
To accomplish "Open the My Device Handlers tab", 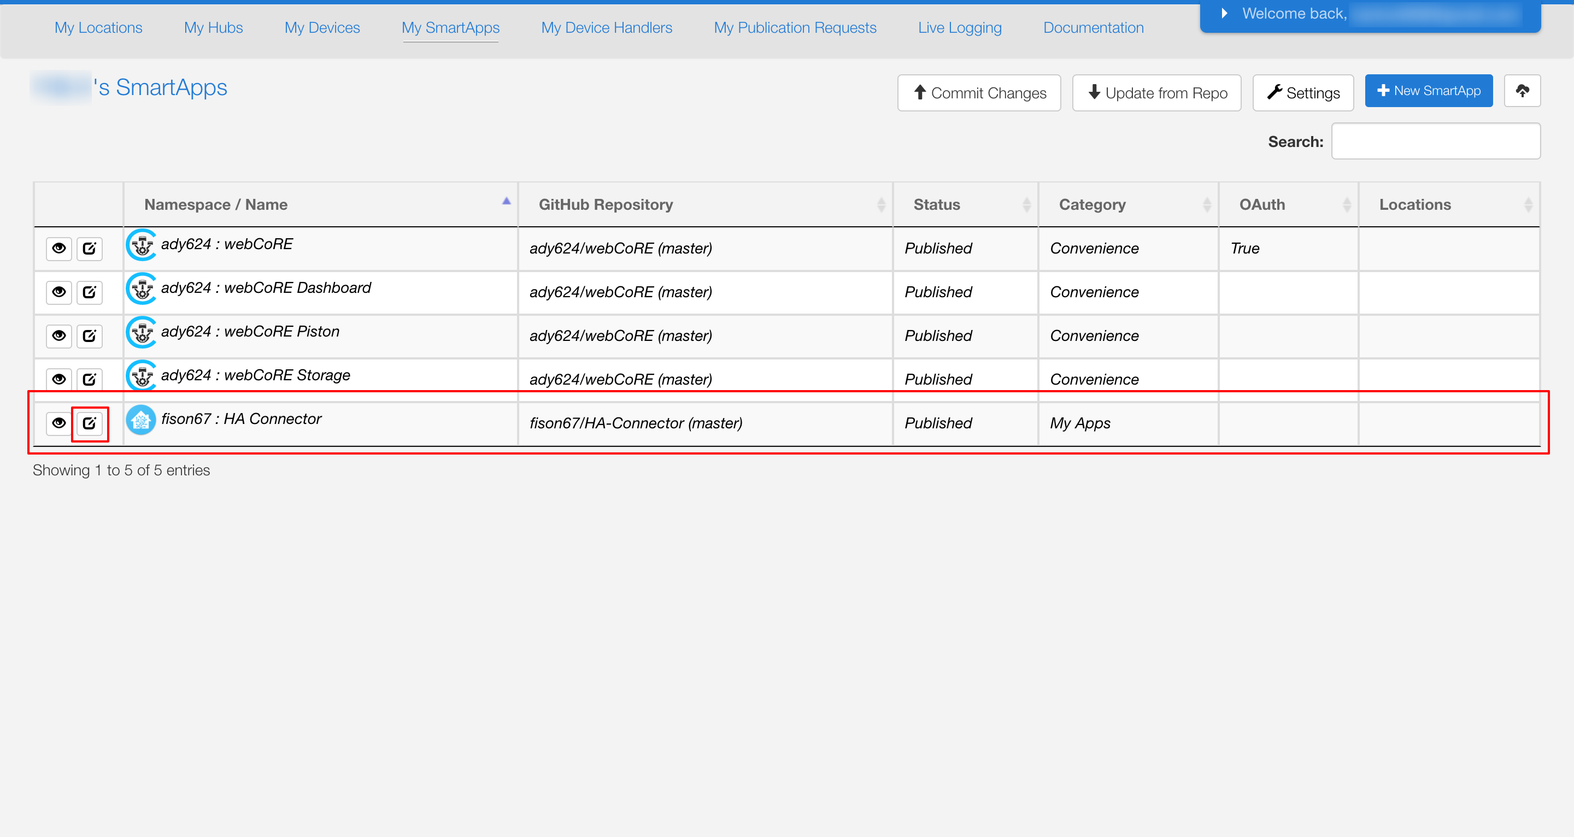I will [x=606, y=27].
